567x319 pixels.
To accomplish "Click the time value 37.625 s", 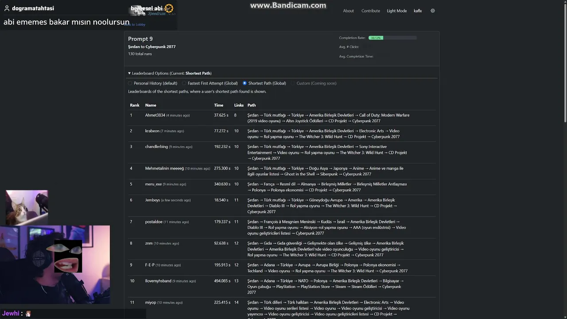I will pos(221,115).
